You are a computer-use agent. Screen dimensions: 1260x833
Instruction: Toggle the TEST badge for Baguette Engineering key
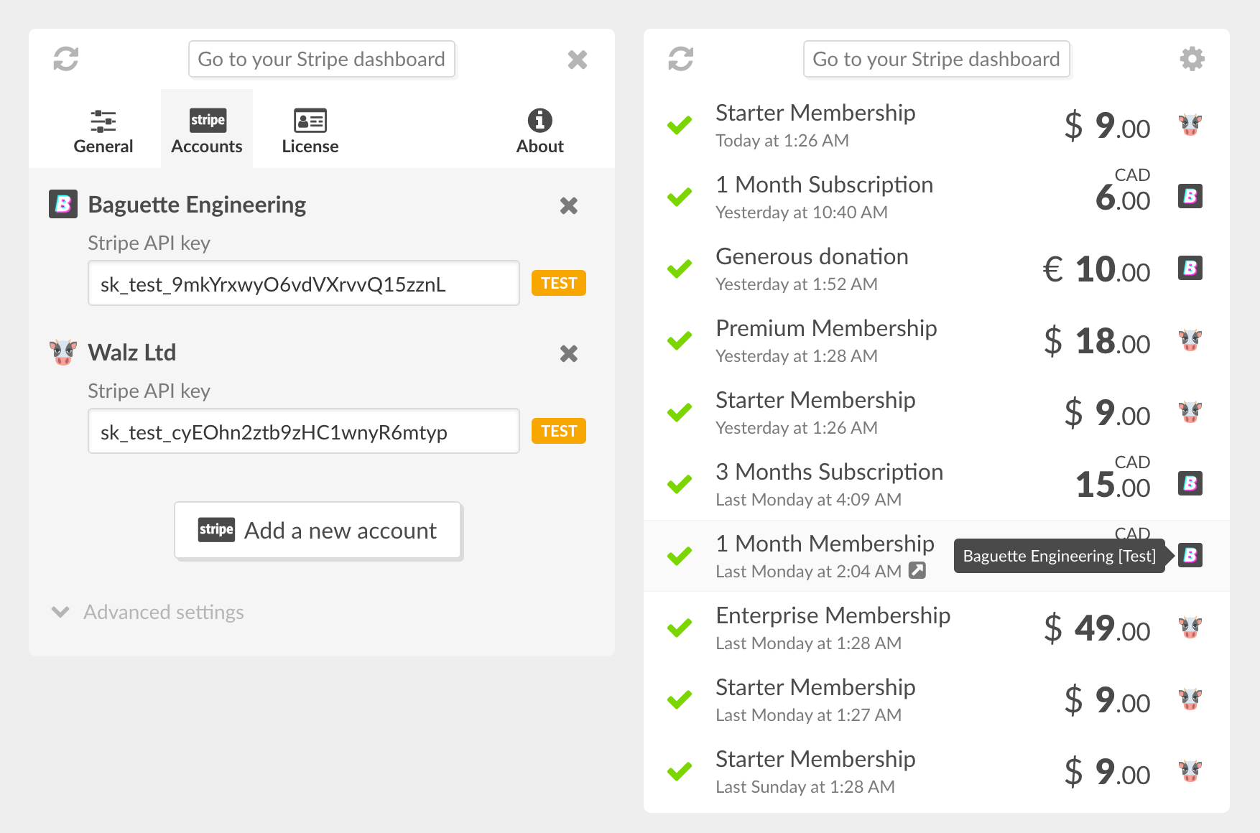tap(558, 284)
